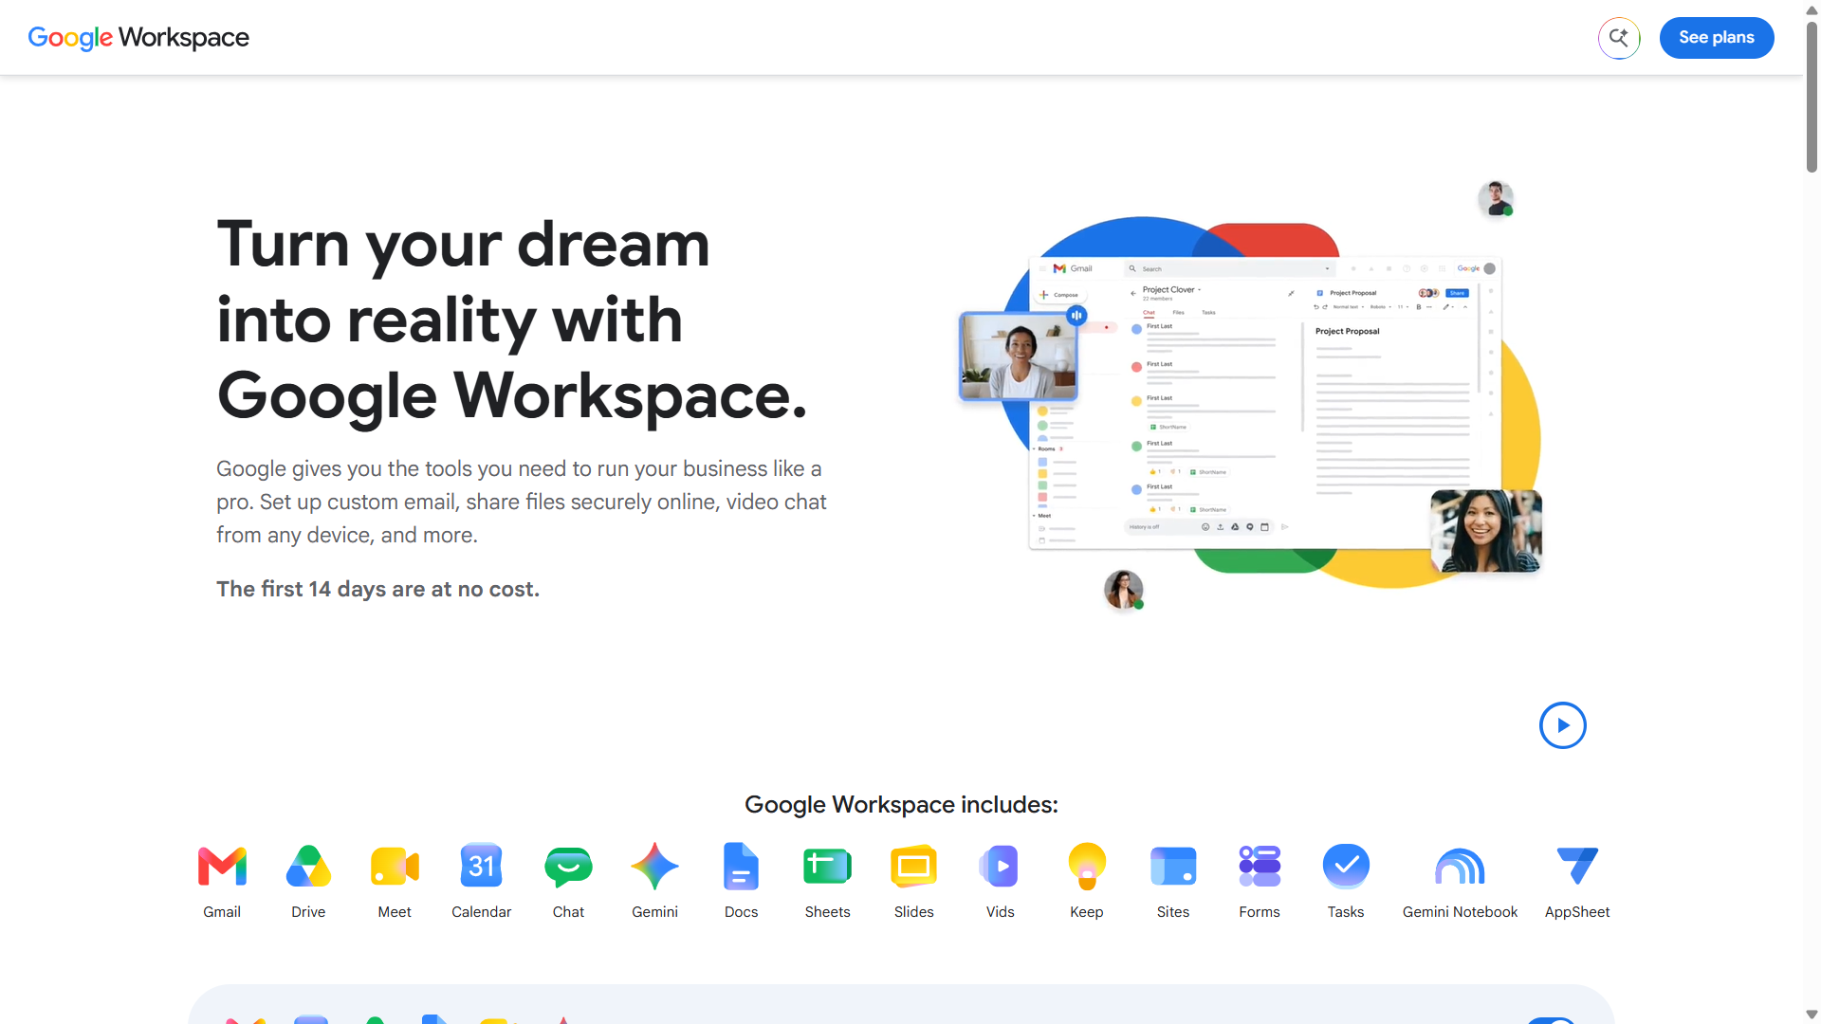Click the smiling woman photo in illustration

pyautogui.click(x=1486, y=531)
